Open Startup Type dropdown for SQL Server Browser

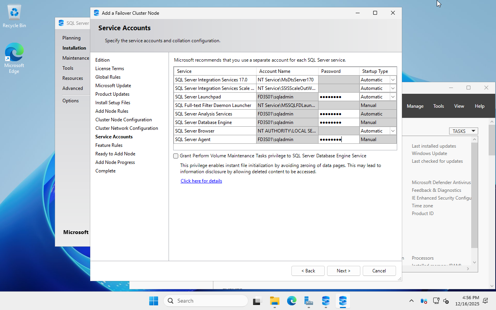point(393,131)
